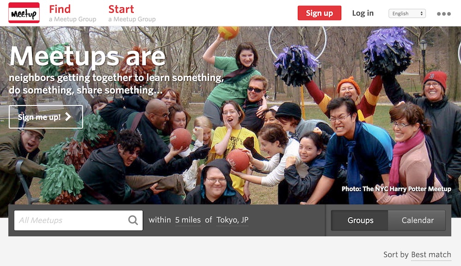Click the magnifying glass search icon

pyautogui.click(x=133, y=220)
